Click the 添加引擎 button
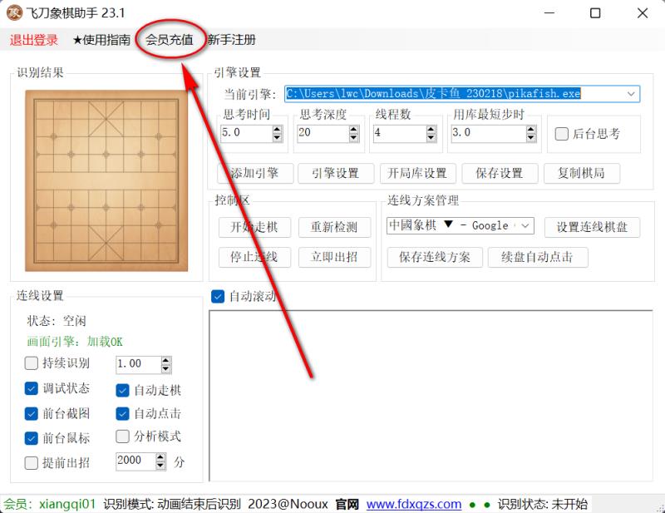This screenshot has height=513, width=665. 254,173
